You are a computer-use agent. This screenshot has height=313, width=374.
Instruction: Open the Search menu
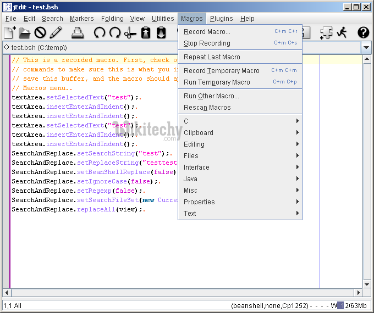pos(52,19)
